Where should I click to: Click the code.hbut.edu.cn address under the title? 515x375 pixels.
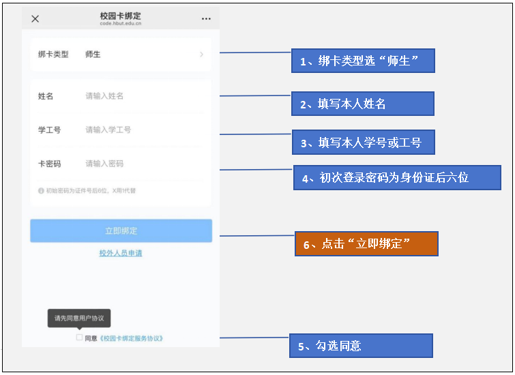coord(120,23)
